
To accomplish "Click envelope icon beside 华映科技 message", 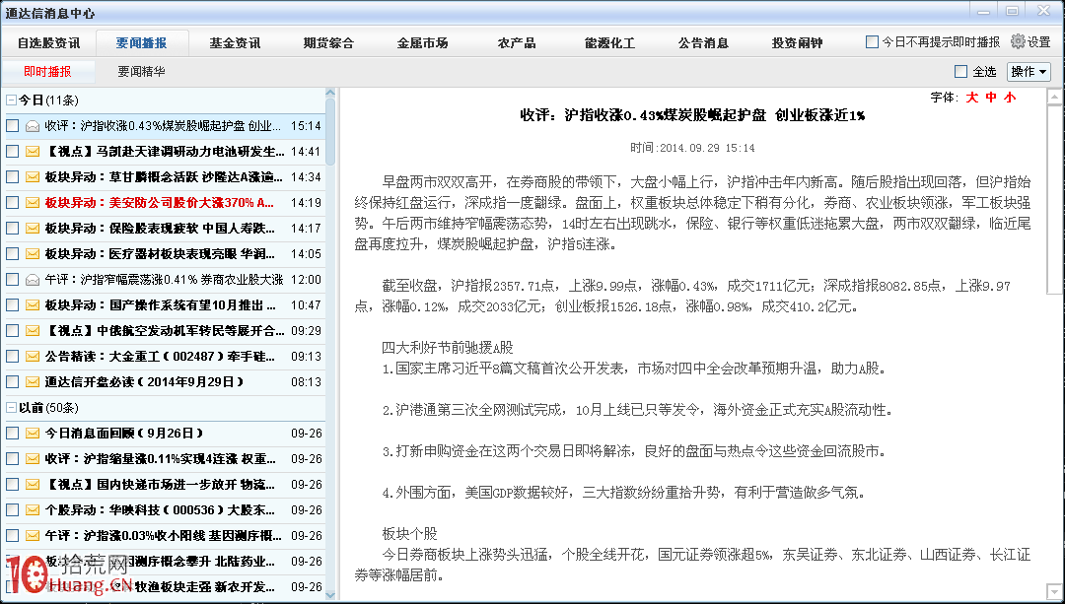I will click(x=32, y=510).
